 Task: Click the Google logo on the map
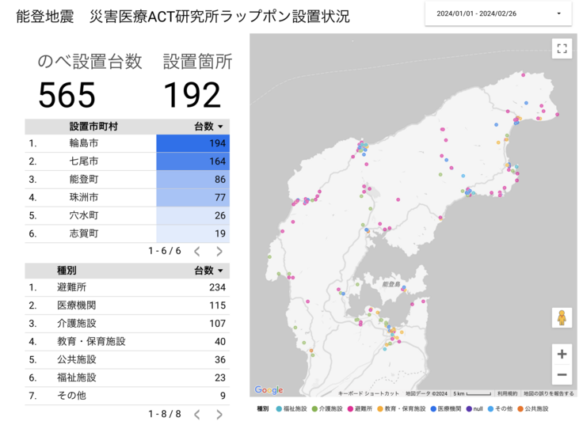coord(269,389)
